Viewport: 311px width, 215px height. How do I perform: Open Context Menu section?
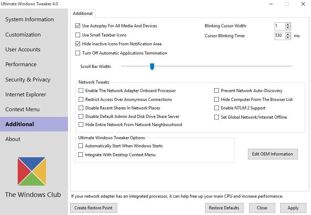point(22,109)
